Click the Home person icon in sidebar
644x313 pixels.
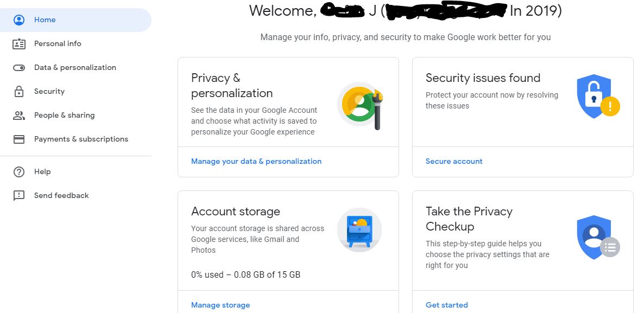point(19,20)
